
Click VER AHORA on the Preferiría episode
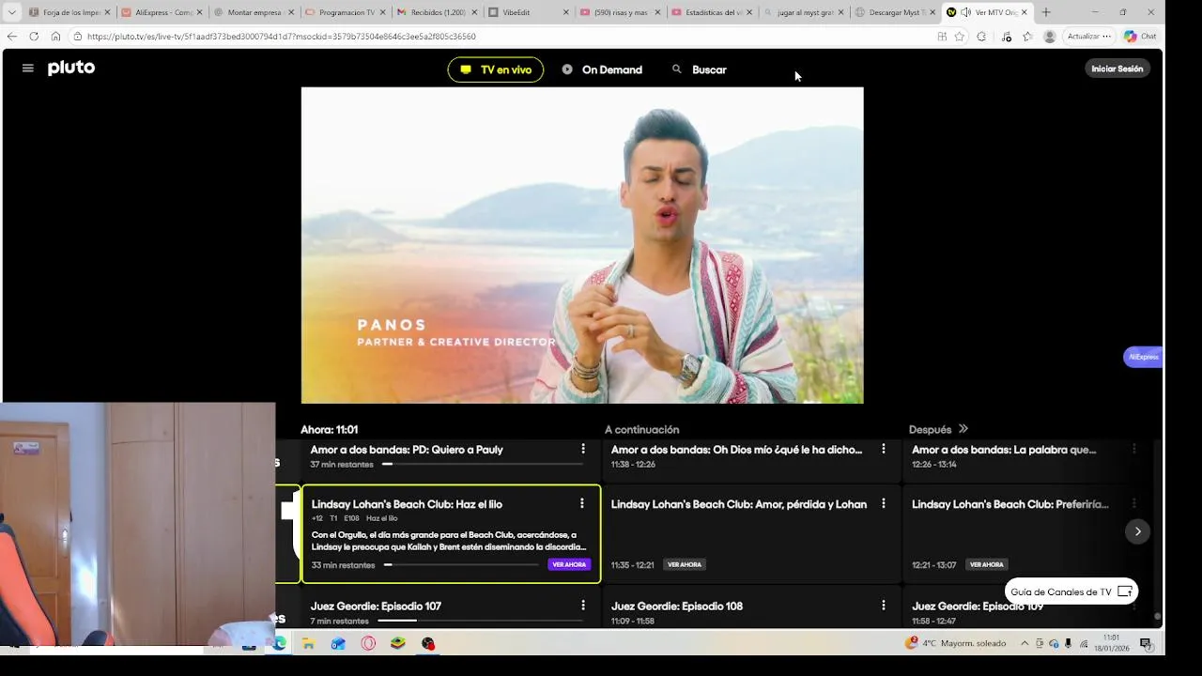[987, 564]
